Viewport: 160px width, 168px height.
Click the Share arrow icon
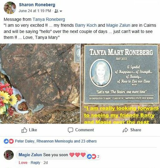125,130
